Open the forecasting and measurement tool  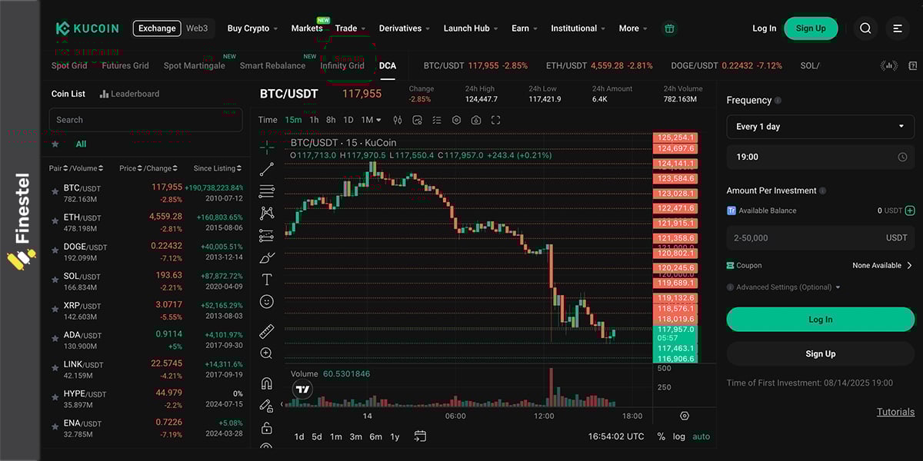coord(267,235)
